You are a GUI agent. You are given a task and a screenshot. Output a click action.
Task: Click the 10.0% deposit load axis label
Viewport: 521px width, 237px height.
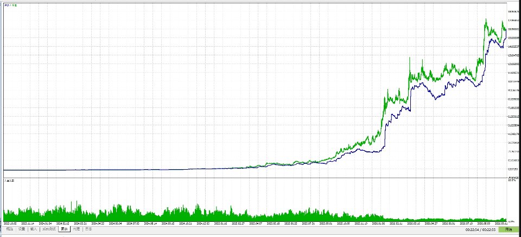pos(512,180)
